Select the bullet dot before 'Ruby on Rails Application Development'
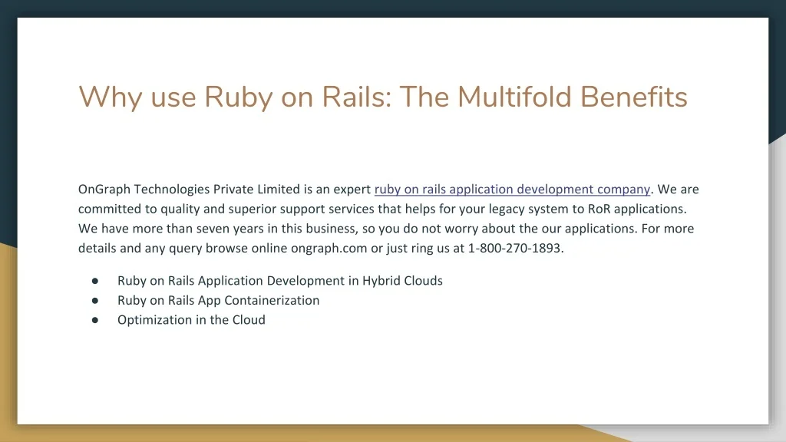 (x=94, y=281)
